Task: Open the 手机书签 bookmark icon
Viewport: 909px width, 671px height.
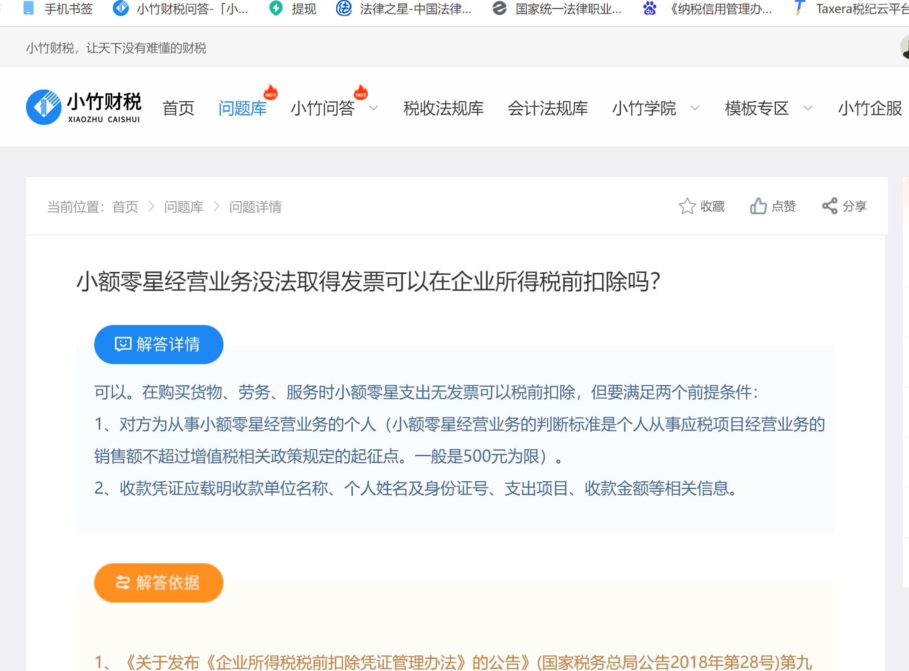Action: coord(29,9)
